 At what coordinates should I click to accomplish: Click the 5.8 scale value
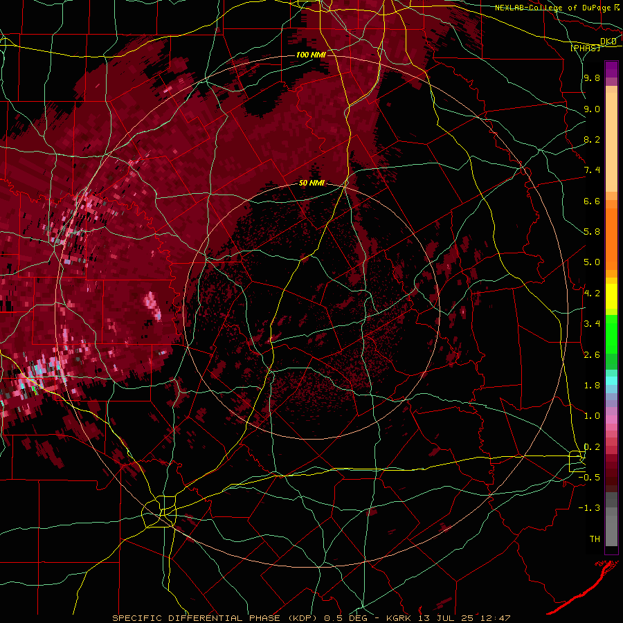pyautogui.click(x=592, y=232)
